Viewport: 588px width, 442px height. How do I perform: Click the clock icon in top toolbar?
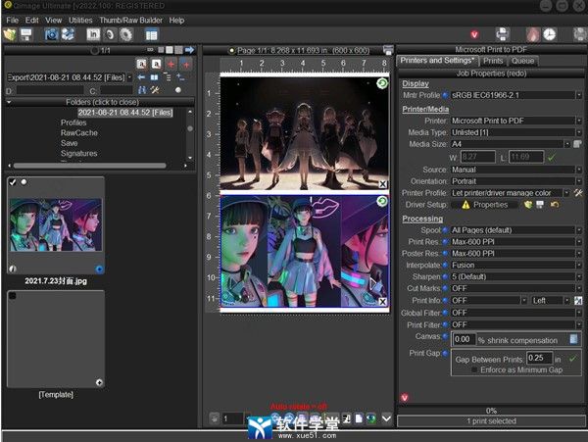coord(550,34)
